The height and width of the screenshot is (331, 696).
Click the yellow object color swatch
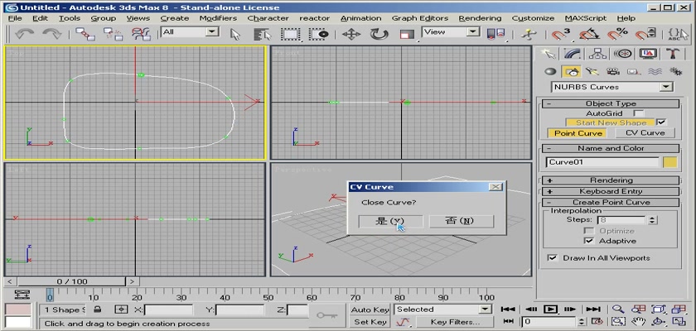[669, 162]
